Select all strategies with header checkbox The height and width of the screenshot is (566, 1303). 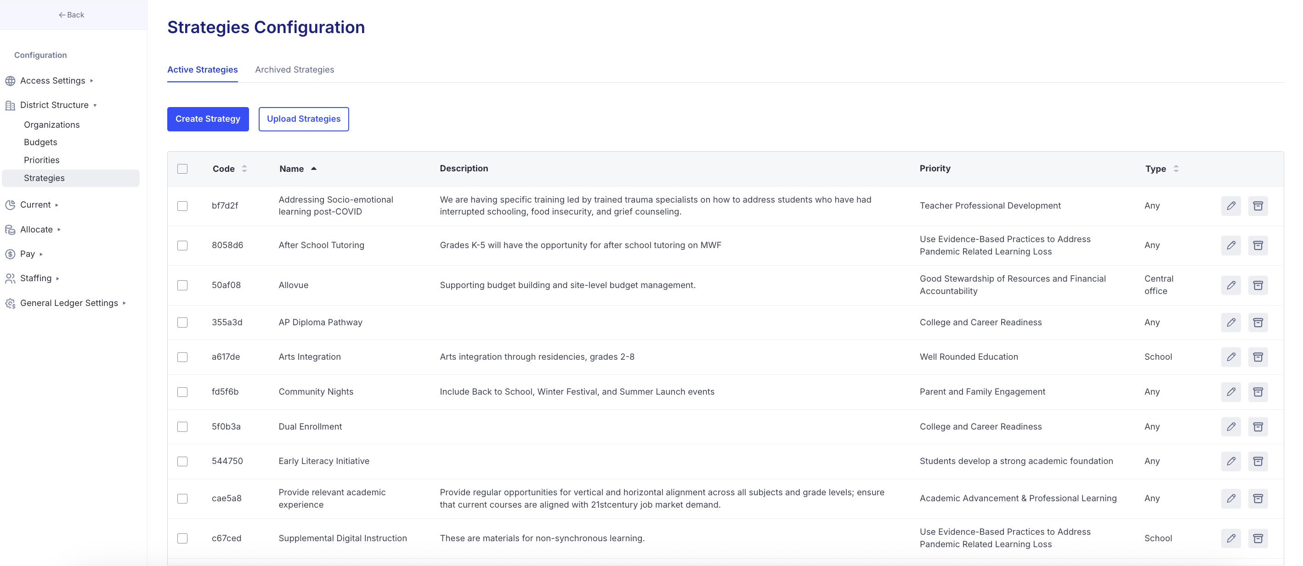pos(182,169)
